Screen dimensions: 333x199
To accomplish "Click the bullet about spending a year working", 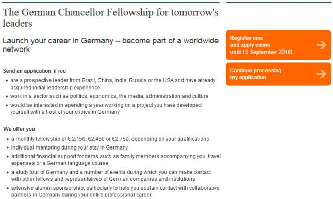I will pyautogui.click(x=106, y=109).
